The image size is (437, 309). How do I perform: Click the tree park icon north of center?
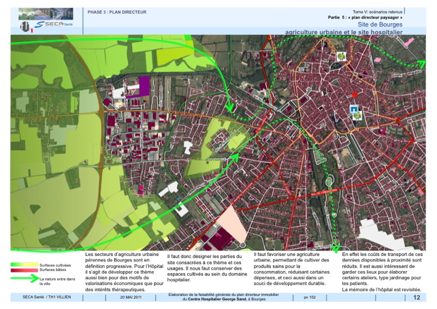coord(340,56)
